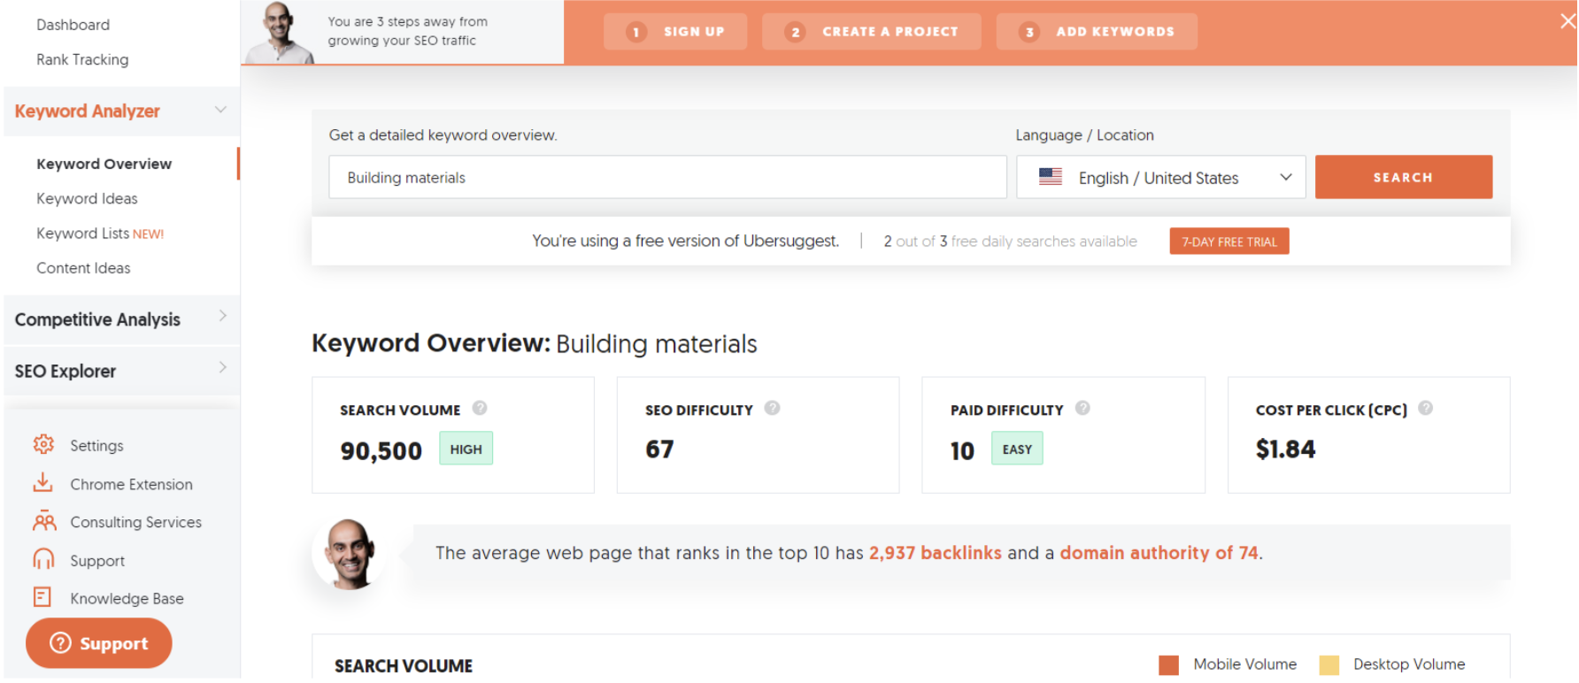Click the Cost Per Click help icon
Screen dimensions: 1579x683
tap(1425, 409)
